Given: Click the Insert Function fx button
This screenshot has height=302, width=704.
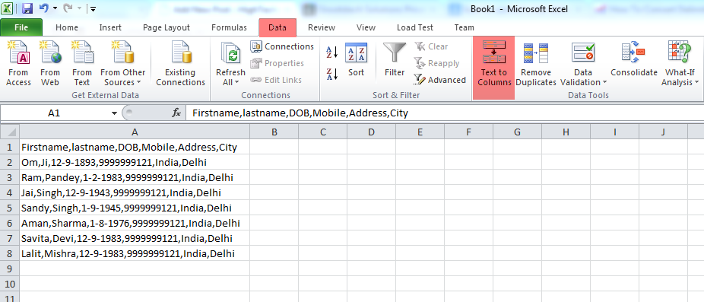Looking at the screenshot, I should coord(176,113).
